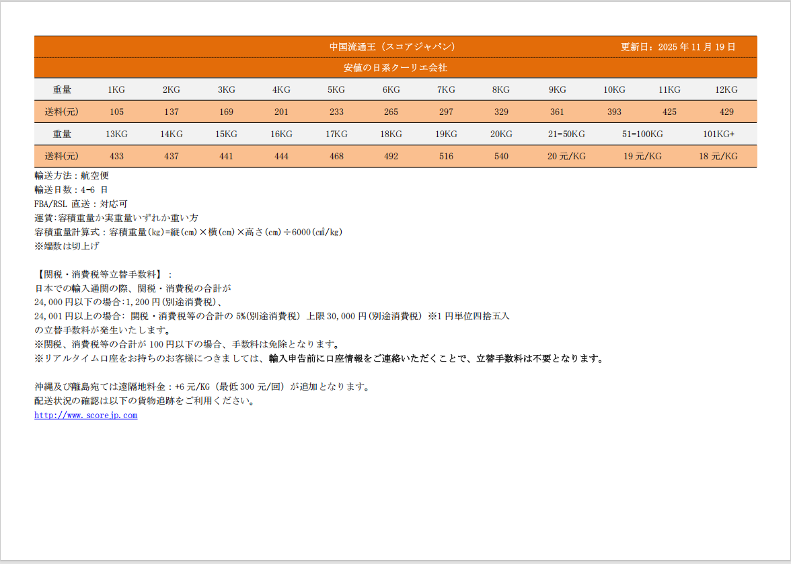Click the 51-100KG weight range cell
The width and height of the screenshot is (791, 564).
point(642,134)
